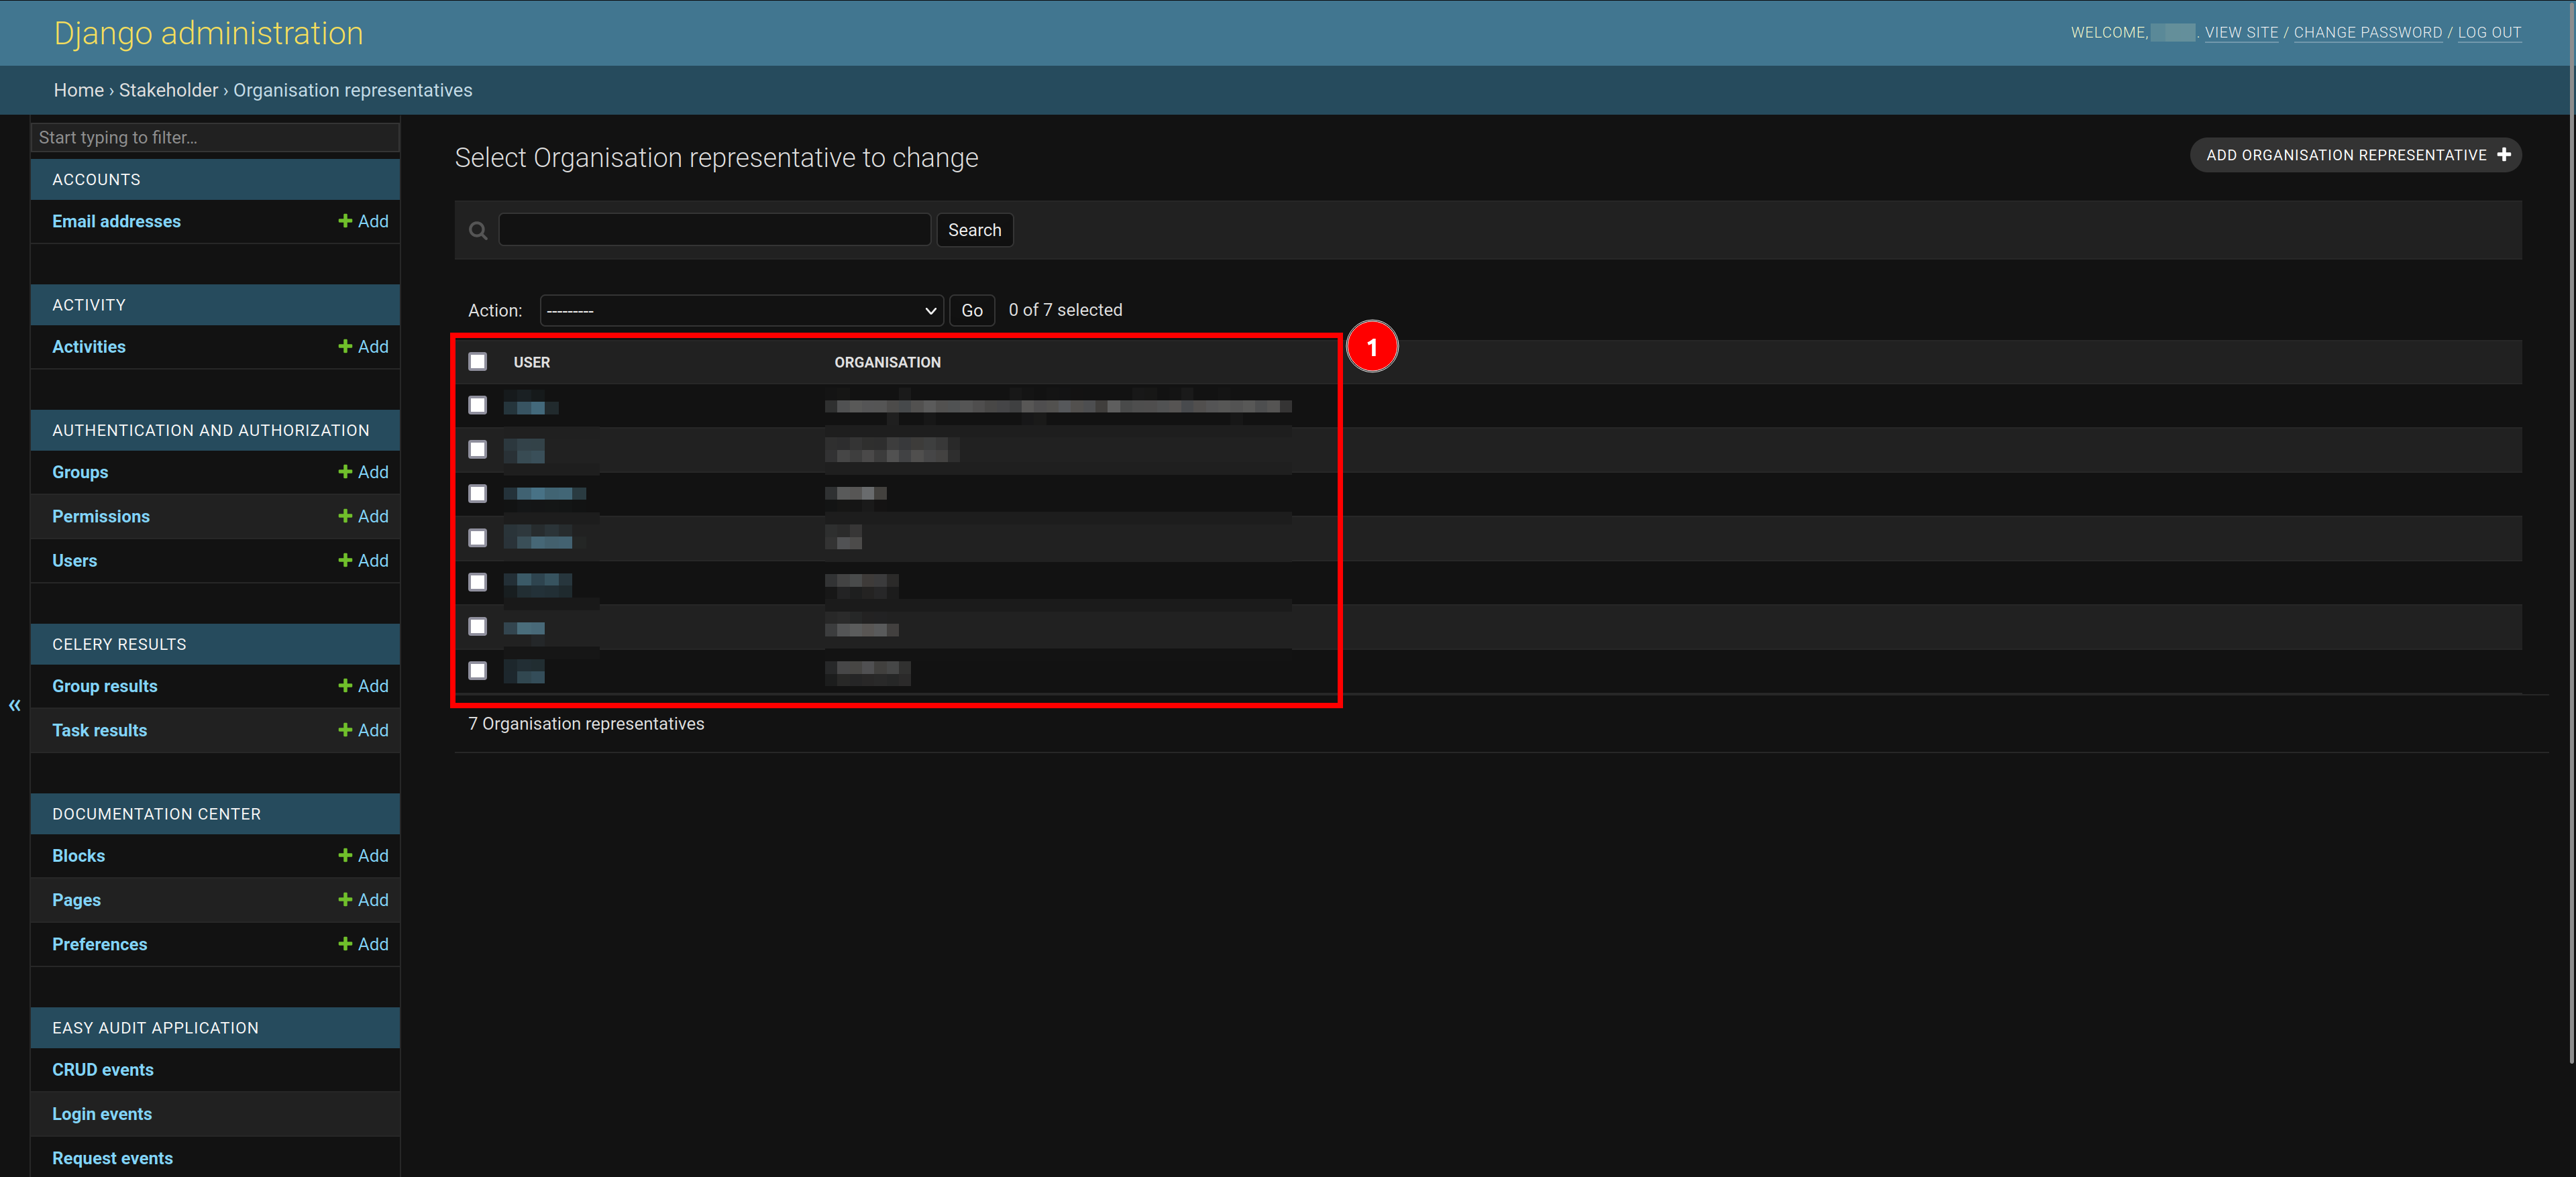Screen dimensions: 2576x1177
Task: Collapse the sidebar with double chevron
Action: click(x=14, y=705)
